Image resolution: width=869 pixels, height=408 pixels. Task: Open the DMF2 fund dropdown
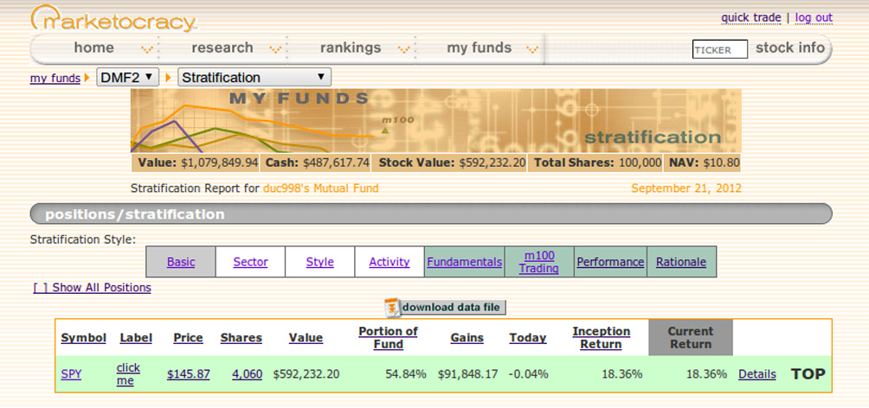point(127,78)
